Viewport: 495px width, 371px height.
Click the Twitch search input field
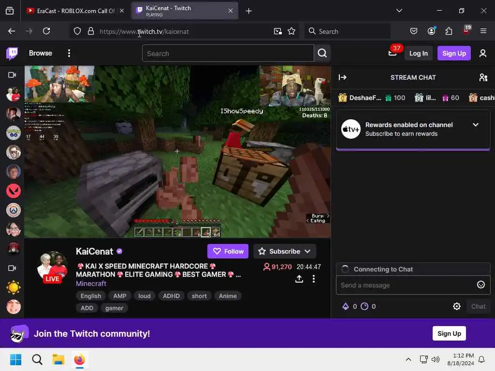(228, 53)
